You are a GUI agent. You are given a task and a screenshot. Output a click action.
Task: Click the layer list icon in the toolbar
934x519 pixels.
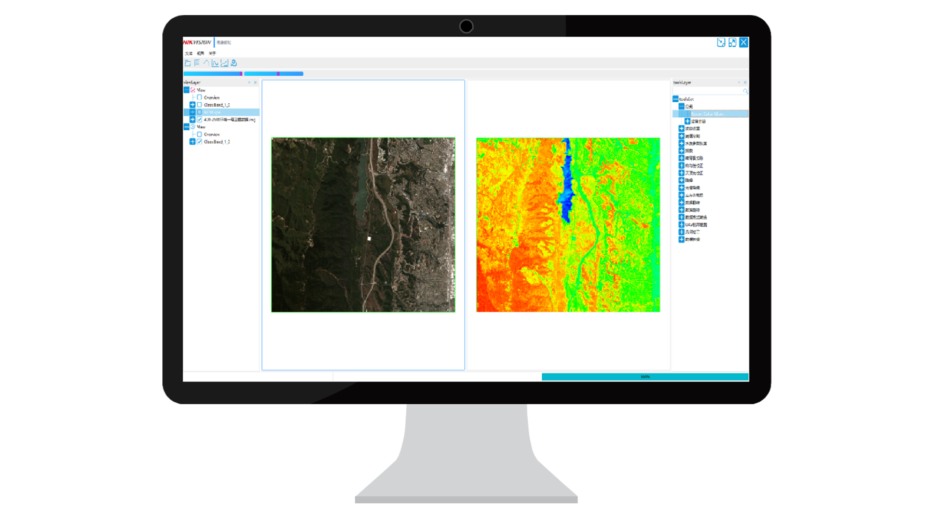click(197, 63)
